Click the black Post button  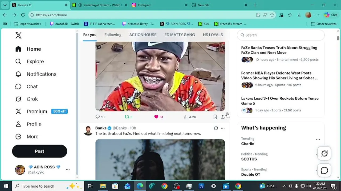click(x=39, y=151)
